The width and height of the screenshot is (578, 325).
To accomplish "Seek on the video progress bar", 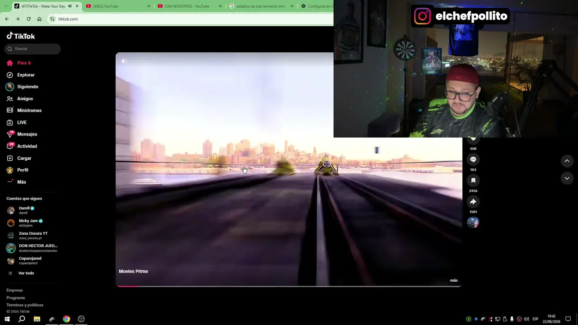I will (x=289, y=286).
